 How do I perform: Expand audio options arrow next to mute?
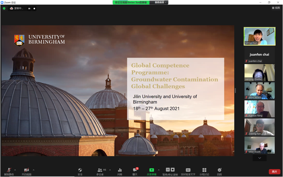click(15, 170)
